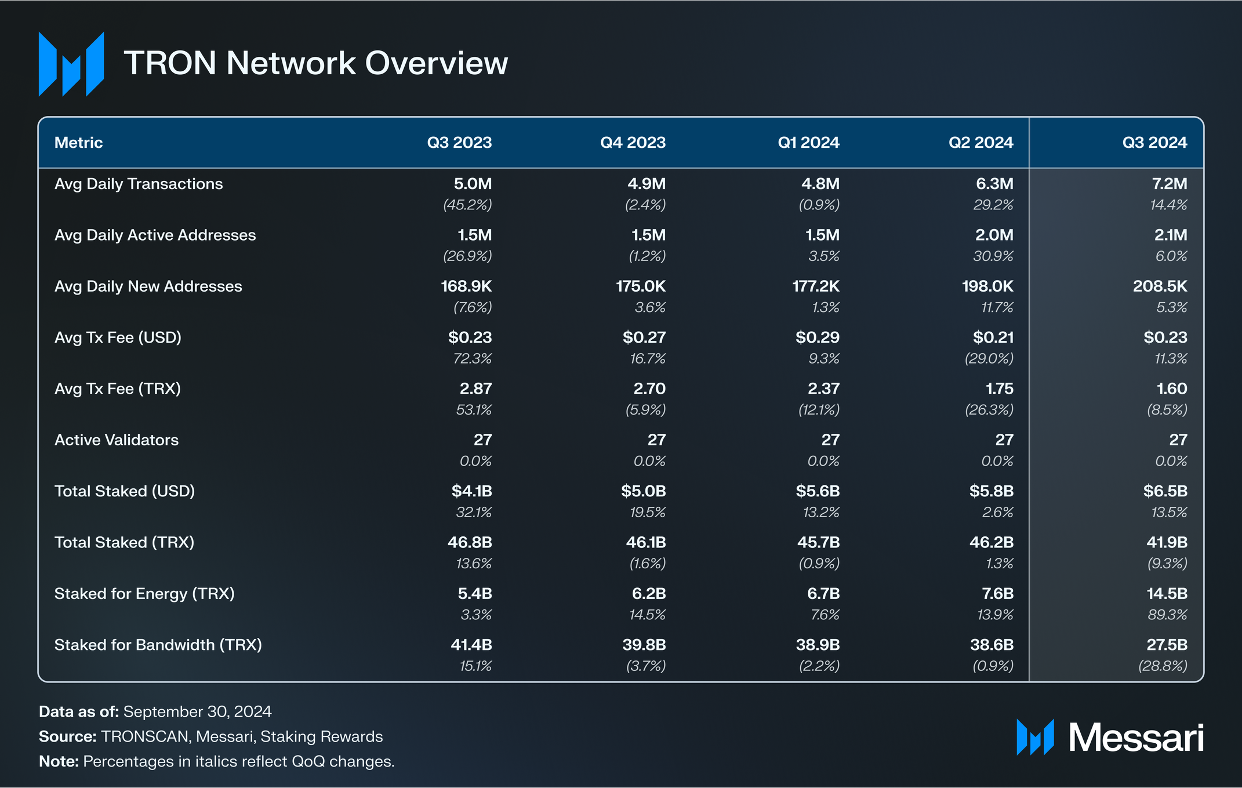Click the $6.5B Total Staked value
Viewport: 1242px width, 788px height.
1165,491
